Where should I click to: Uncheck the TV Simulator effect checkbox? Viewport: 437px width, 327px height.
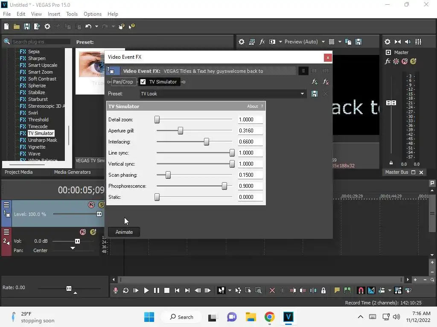click(143, 82)
